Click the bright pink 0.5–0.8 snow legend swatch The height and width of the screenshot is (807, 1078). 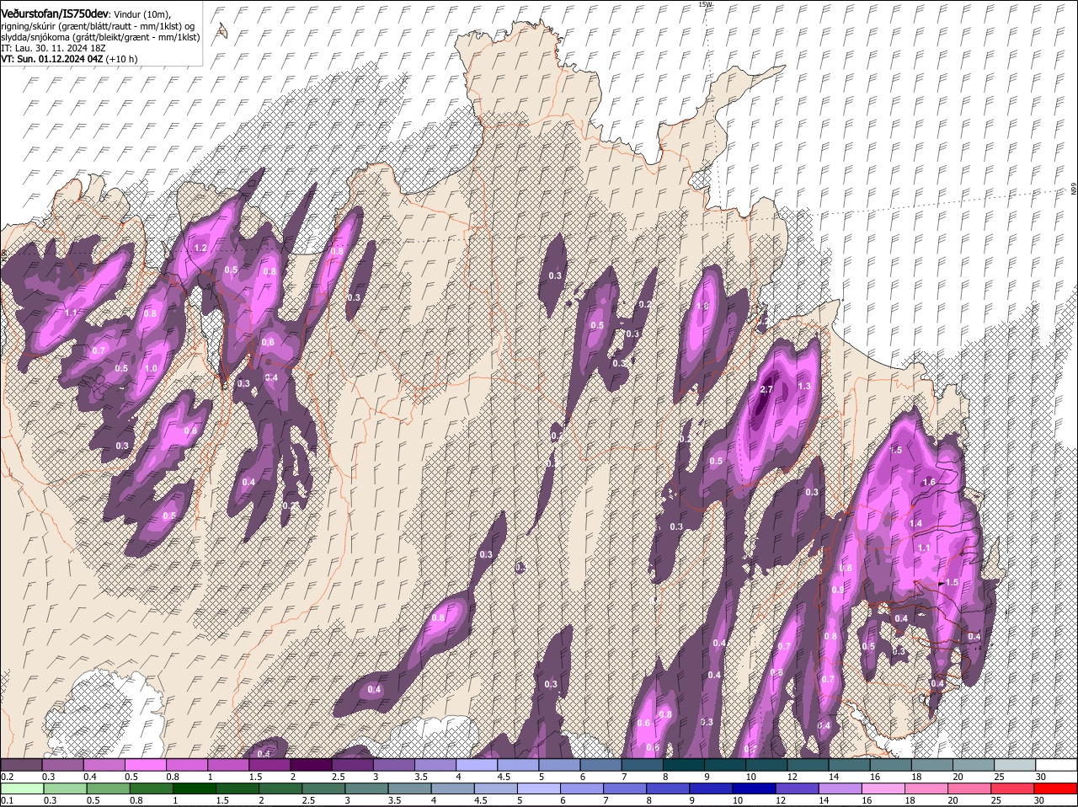(x=145, y=765)
